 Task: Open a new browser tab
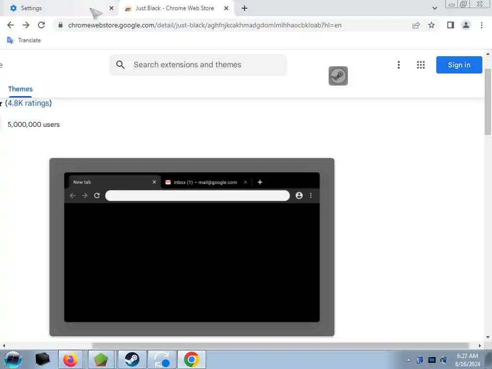[245, 8]
